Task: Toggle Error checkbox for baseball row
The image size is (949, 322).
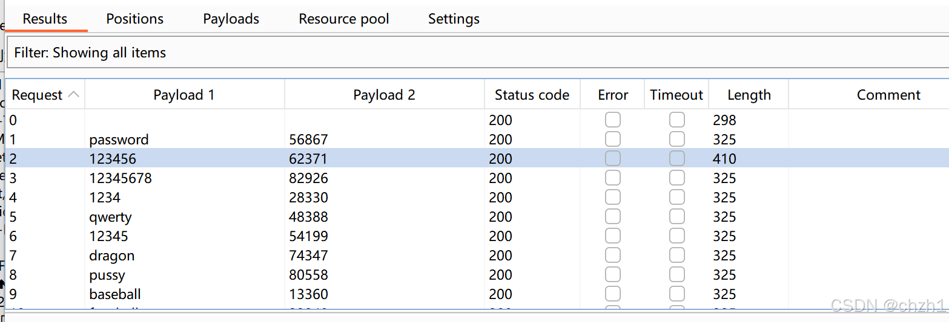Action: click(x=612, y=294)
